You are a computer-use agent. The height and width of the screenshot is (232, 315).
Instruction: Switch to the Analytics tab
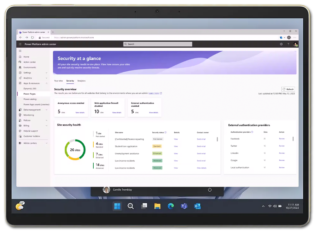tap(81, 81)
